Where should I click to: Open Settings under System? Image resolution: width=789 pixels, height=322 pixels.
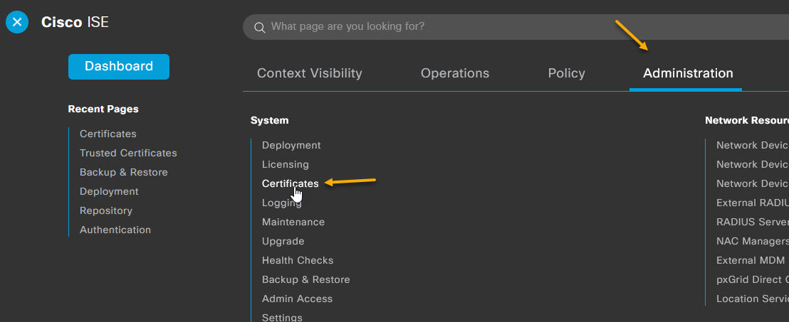pyautogui.click(x=282, y=318)
